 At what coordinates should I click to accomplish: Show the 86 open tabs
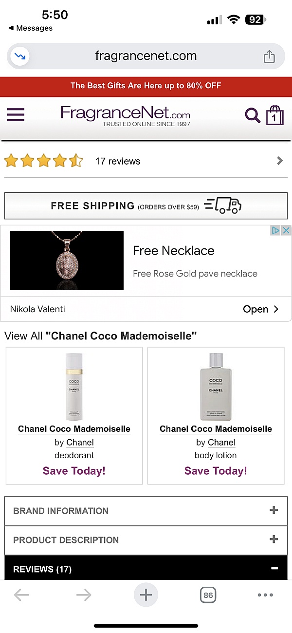coord(208,595)
